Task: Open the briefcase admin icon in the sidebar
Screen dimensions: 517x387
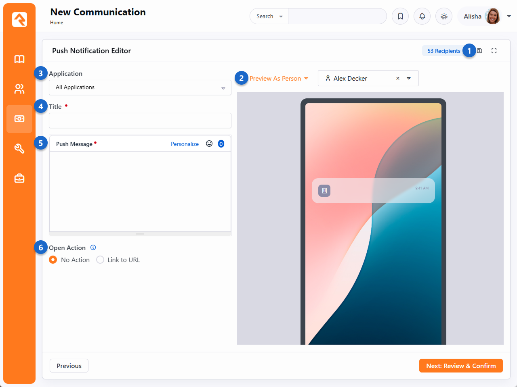Action: pos(19,178)
